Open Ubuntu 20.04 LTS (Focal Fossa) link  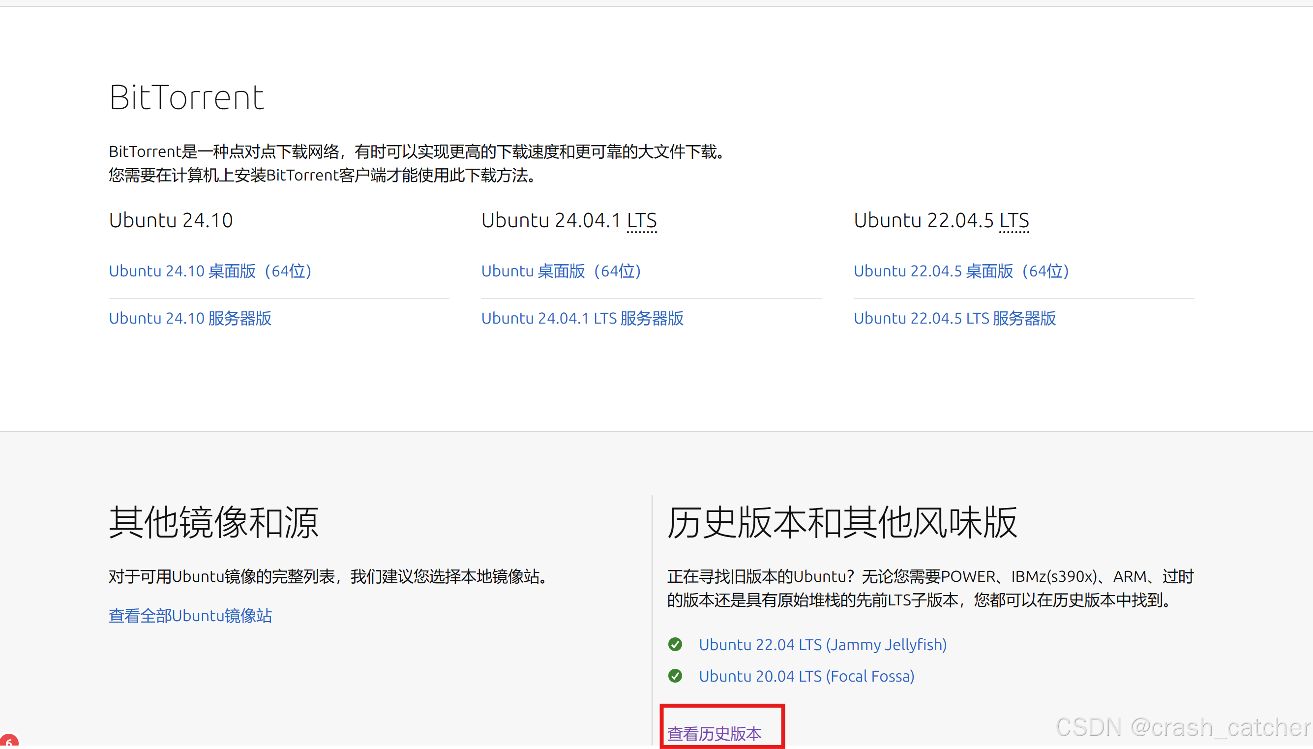(806, 676)
